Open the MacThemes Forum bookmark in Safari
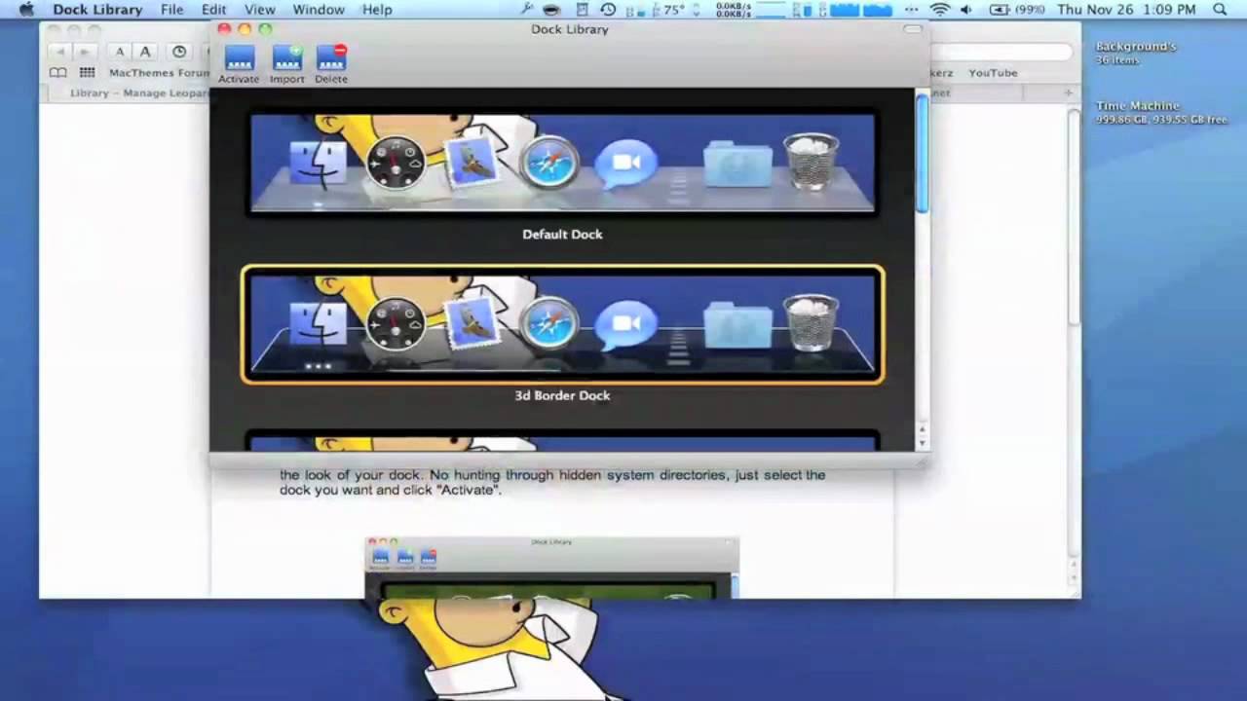 coord(160,73)
